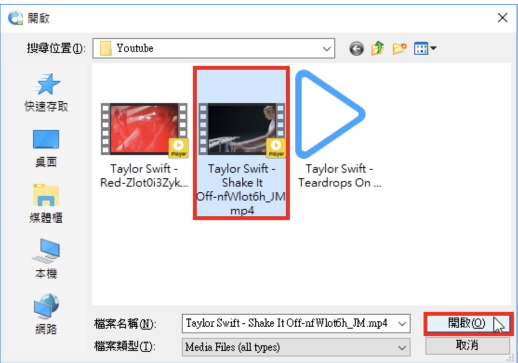The width and height of the screenshot is (518, 363).
Task: Open the 檔案類型 Media Files dropdown
Action: coord(296,347)
